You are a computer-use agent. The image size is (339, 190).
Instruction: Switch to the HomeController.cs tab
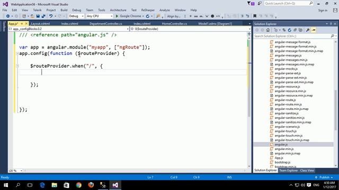174,24
